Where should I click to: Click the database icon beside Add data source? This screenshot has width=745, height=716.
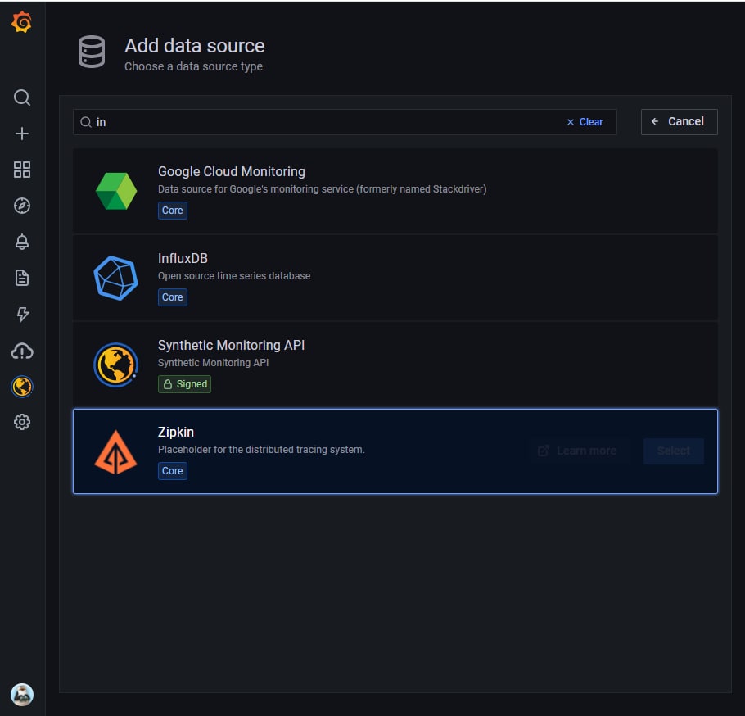point(92,52)
